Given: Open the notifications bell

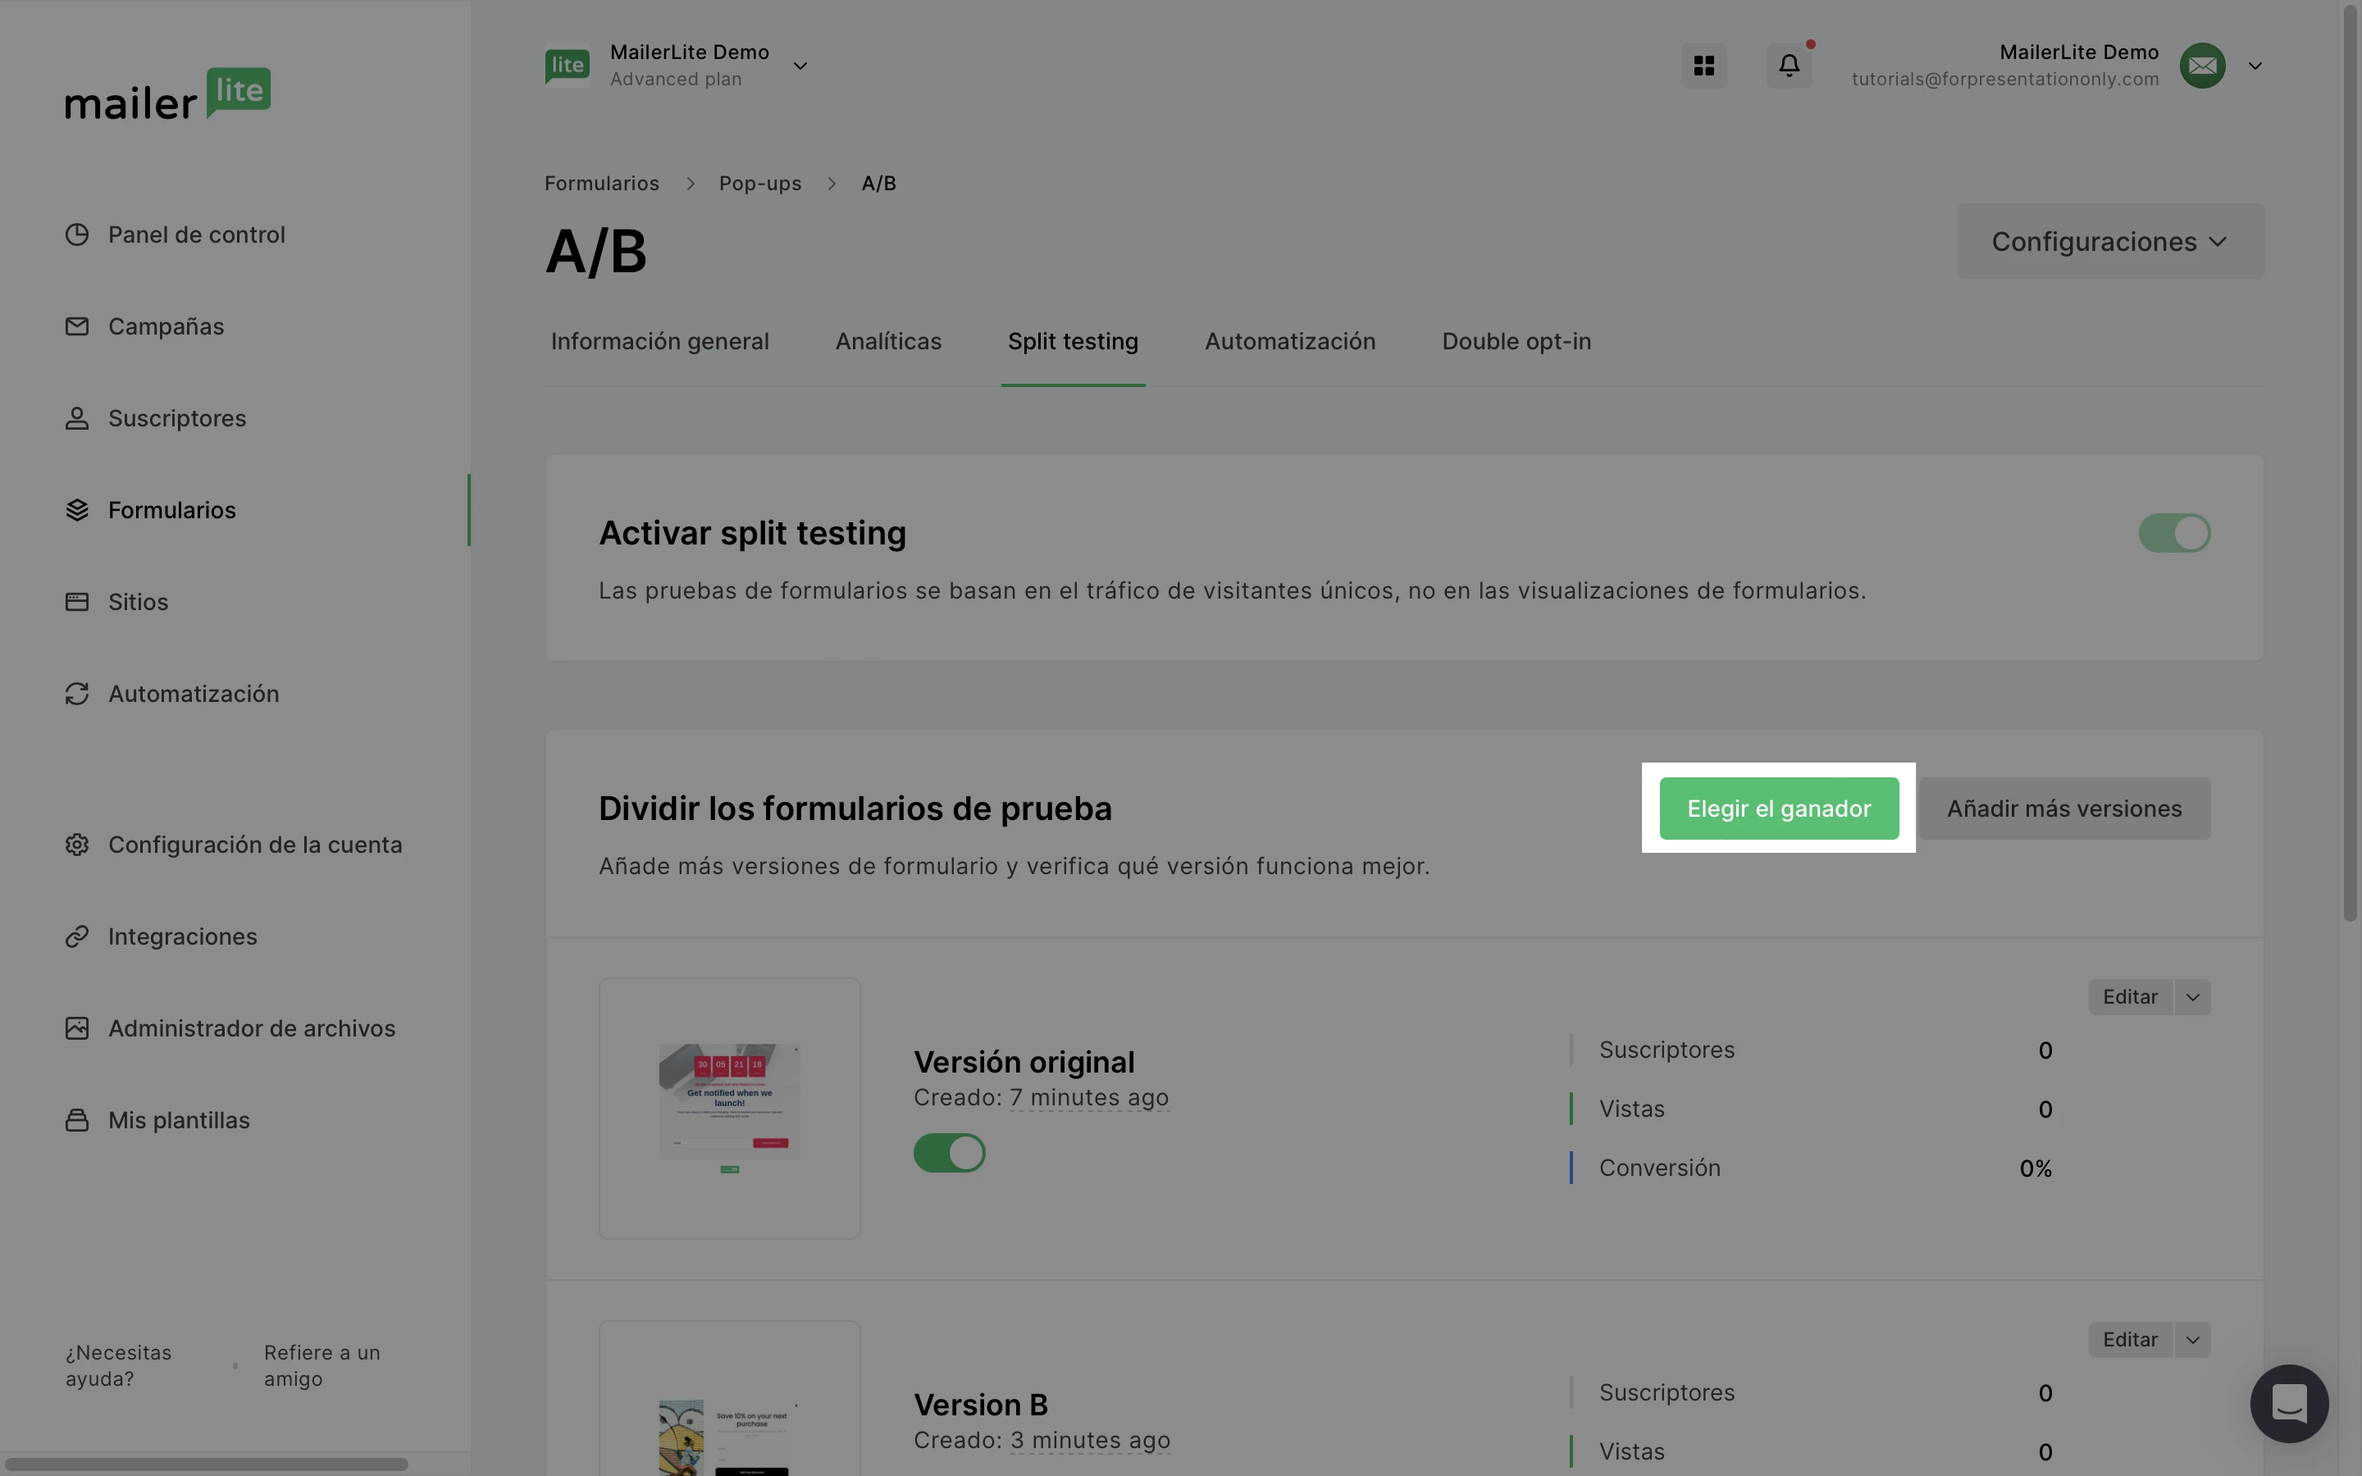Looking at the screenshot, I should pos(1788,66).
